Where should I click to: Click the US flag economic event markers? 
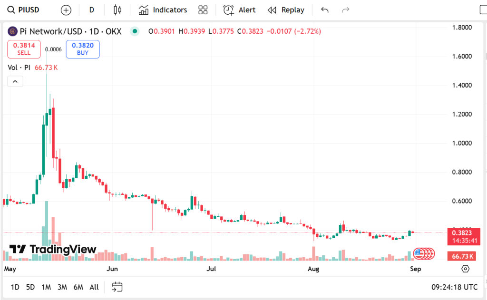point(424,254)
